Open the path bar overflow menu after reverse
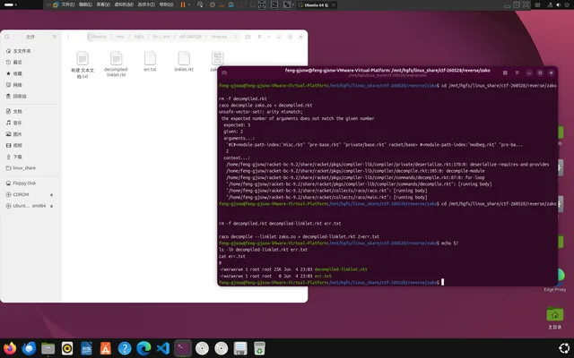574x358 pixels. tap(235, 37)
